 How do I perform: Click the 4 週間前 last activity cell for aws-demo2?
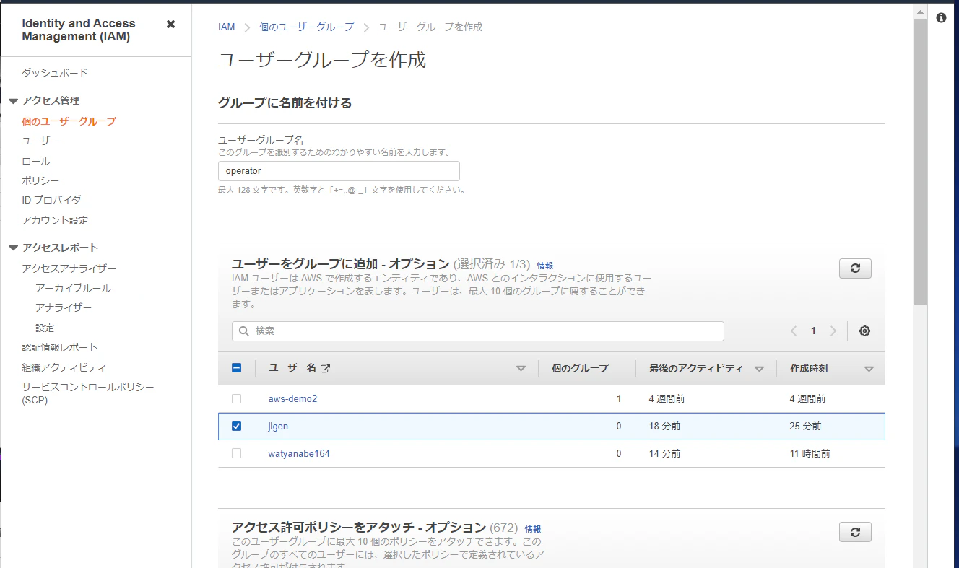pos(667,398)
